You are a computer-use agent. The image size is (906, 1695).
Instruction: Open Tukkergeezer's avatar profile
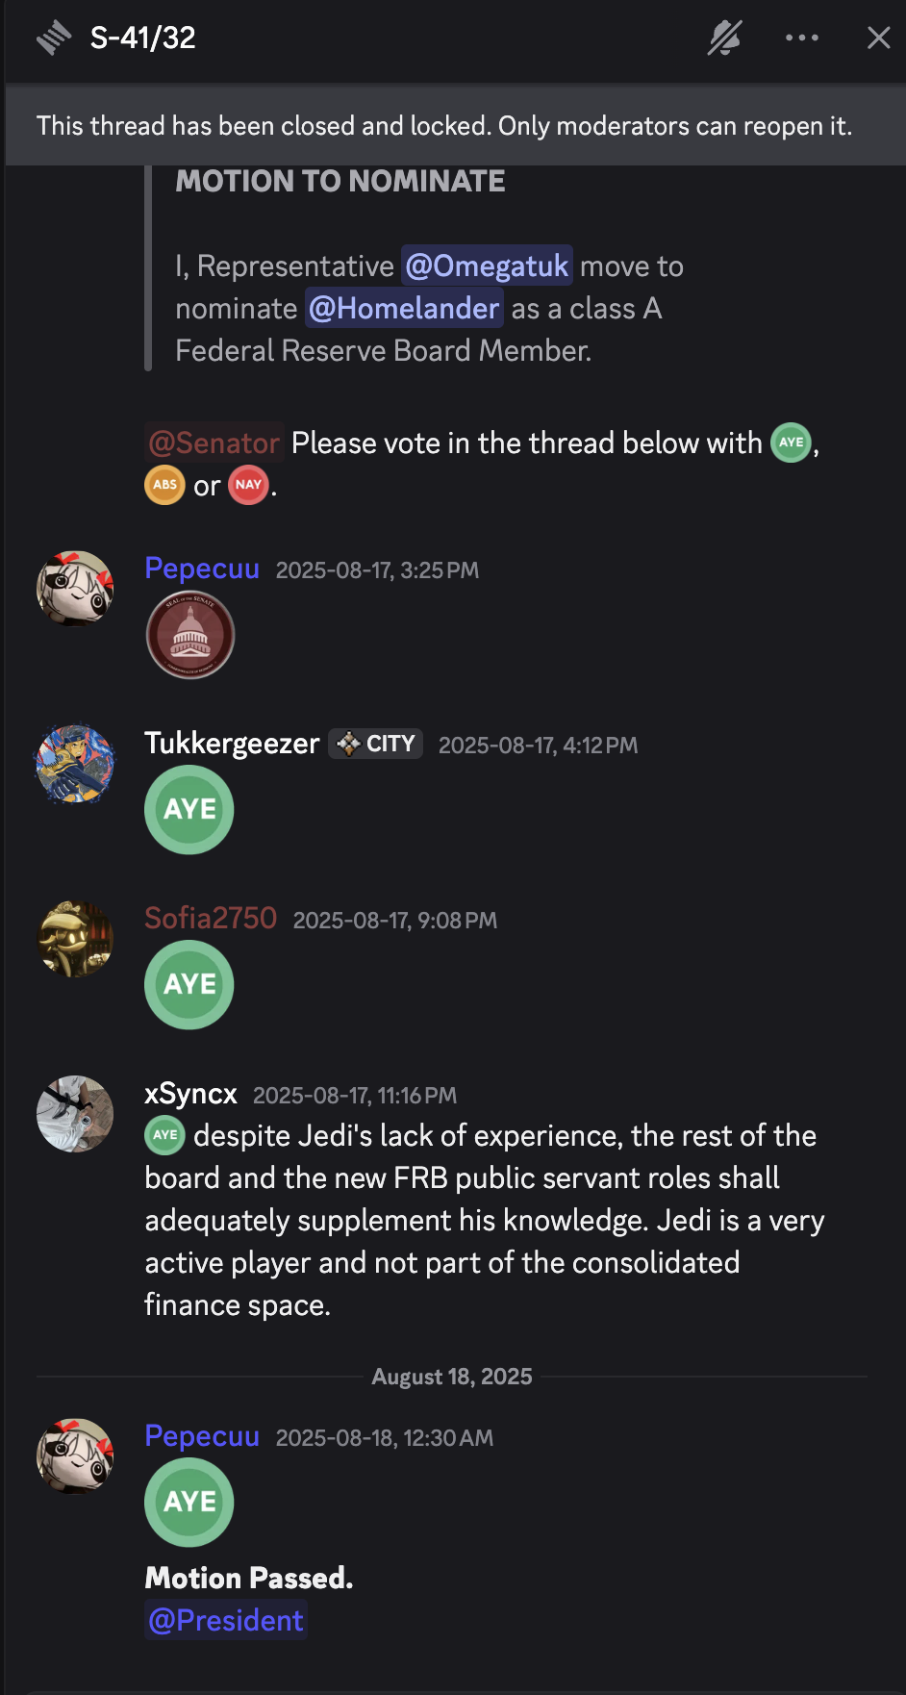(75, 764)
